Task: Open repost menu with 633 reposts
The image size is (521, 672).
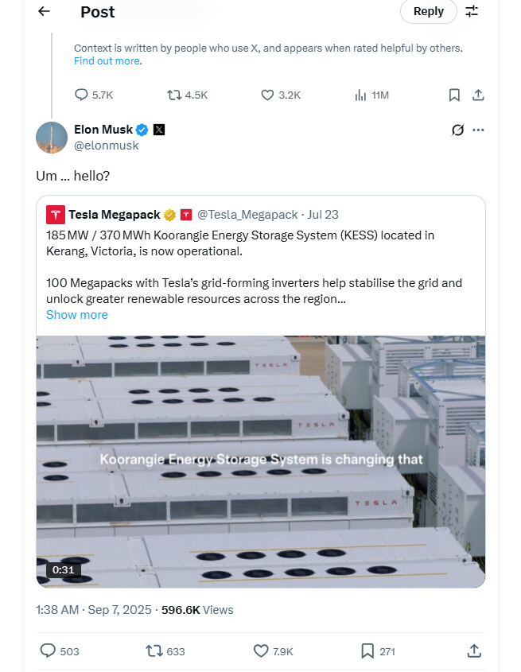Action: tap(154, 651)
